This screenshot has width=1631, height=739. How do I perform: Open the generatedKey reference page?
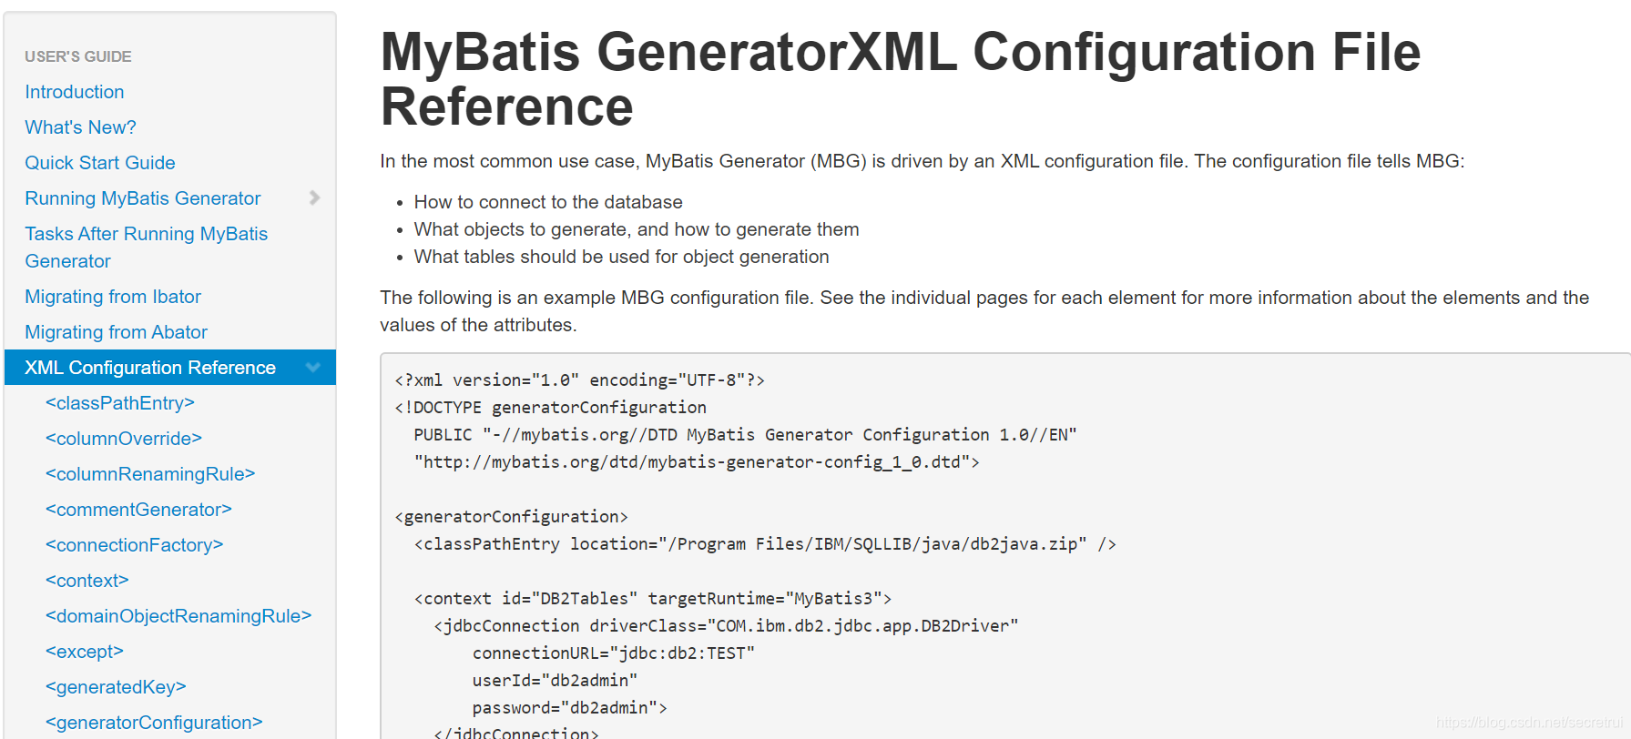coord(115,686)
